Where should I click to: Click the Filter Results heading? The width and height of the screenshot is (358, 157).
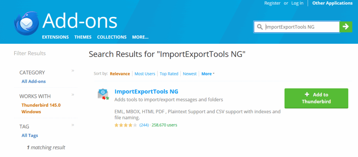pyautogui.click(x=30, y=53)
